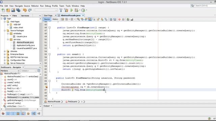Switch to the Services tab
Screen dimensions: 216x121
[x=25, y=16]
